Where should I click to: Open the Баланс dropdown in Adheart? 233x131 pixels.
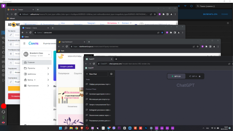click(x=127, y=23)
